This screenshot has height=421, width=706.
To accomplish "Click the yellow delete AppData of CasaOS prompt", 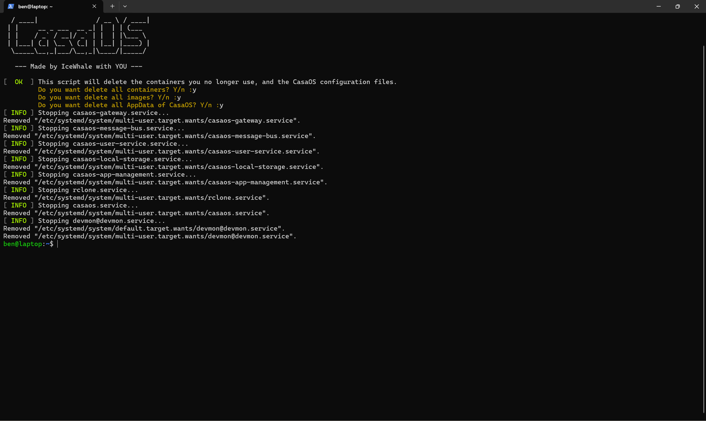I will tap(130, 105).
